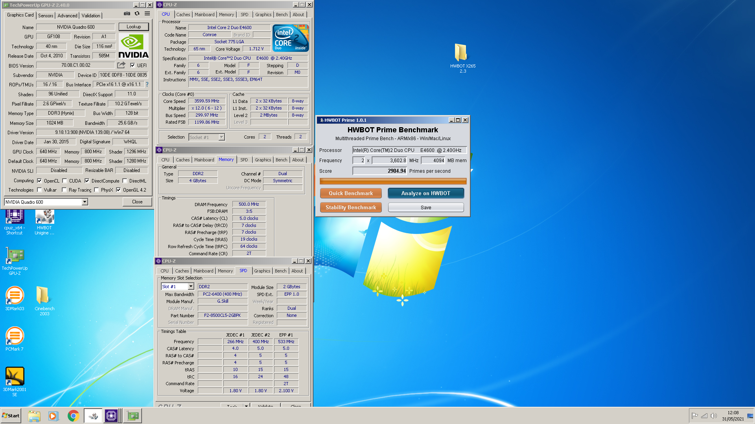
Task: Expand the Slot #1 memory slot dropdown
Action: pyautogui.click(x=191, y=287)
